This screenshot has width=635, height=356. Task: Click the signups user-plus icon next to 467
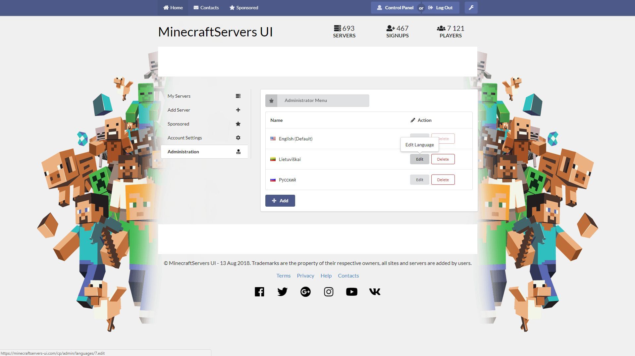pyautogui.click(x=391, y=28)
